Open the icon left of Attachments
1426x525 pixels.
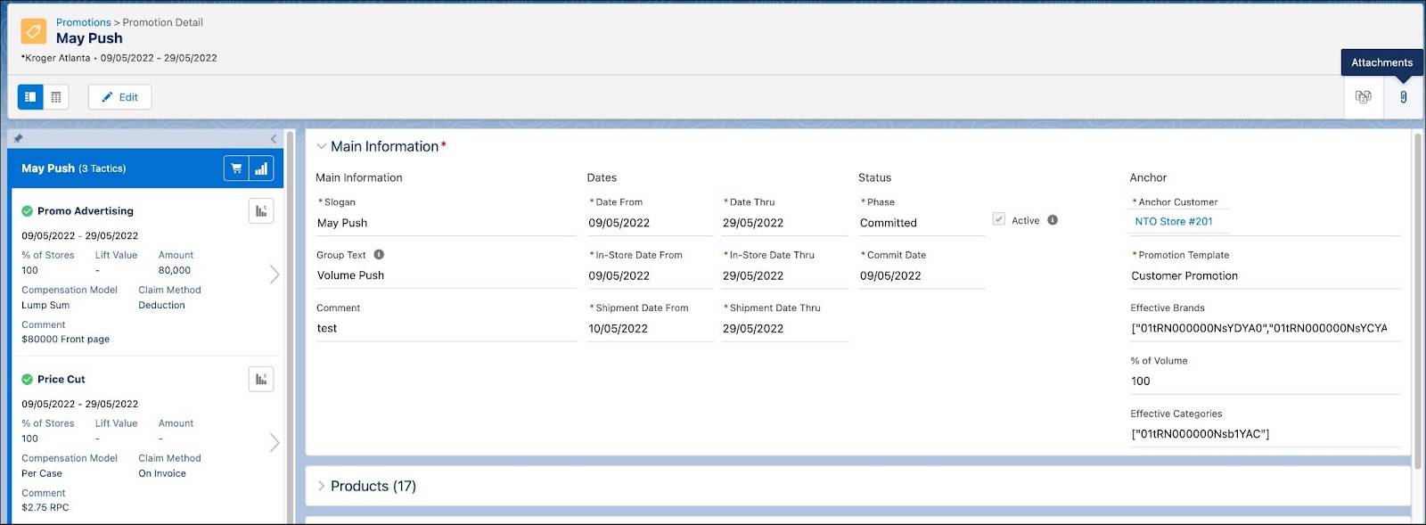(x=1363, y=97)
